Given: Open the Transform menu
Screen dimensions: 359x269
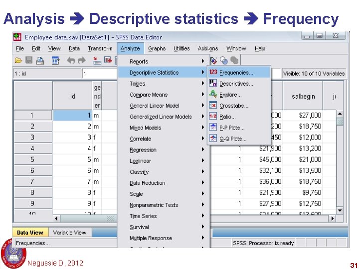Looking at the screenshot, I should (x=100, y=48).
